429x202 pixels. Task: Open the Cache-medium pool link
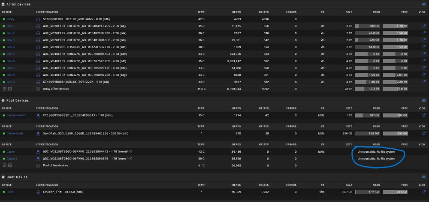(x=16, y=115)
